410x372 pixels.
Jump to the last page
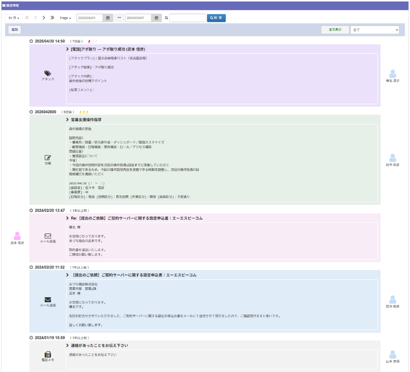click(x=52, y=18)
